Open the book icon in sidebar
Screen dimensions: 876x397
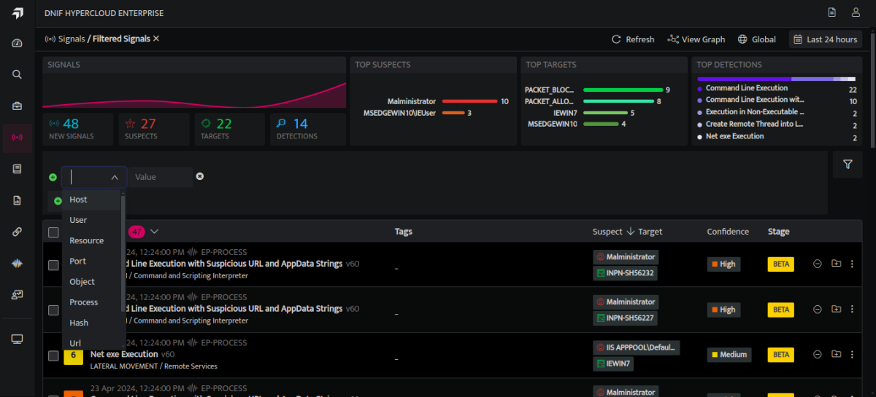(x=18, y=169)
